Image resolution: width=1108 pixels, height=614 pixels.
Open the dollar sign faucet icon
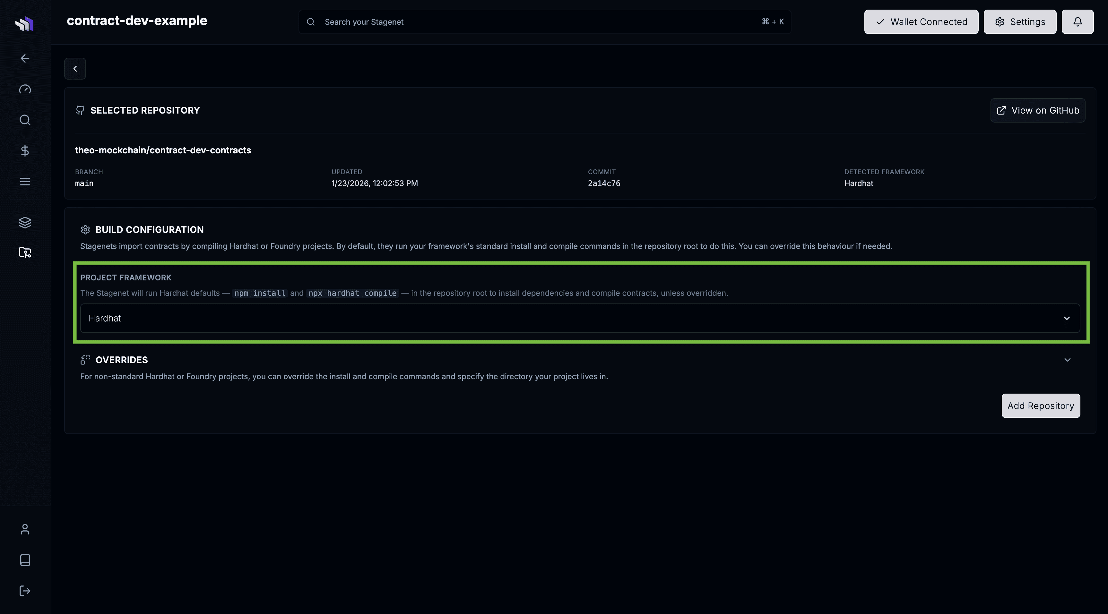coord(25,150)
